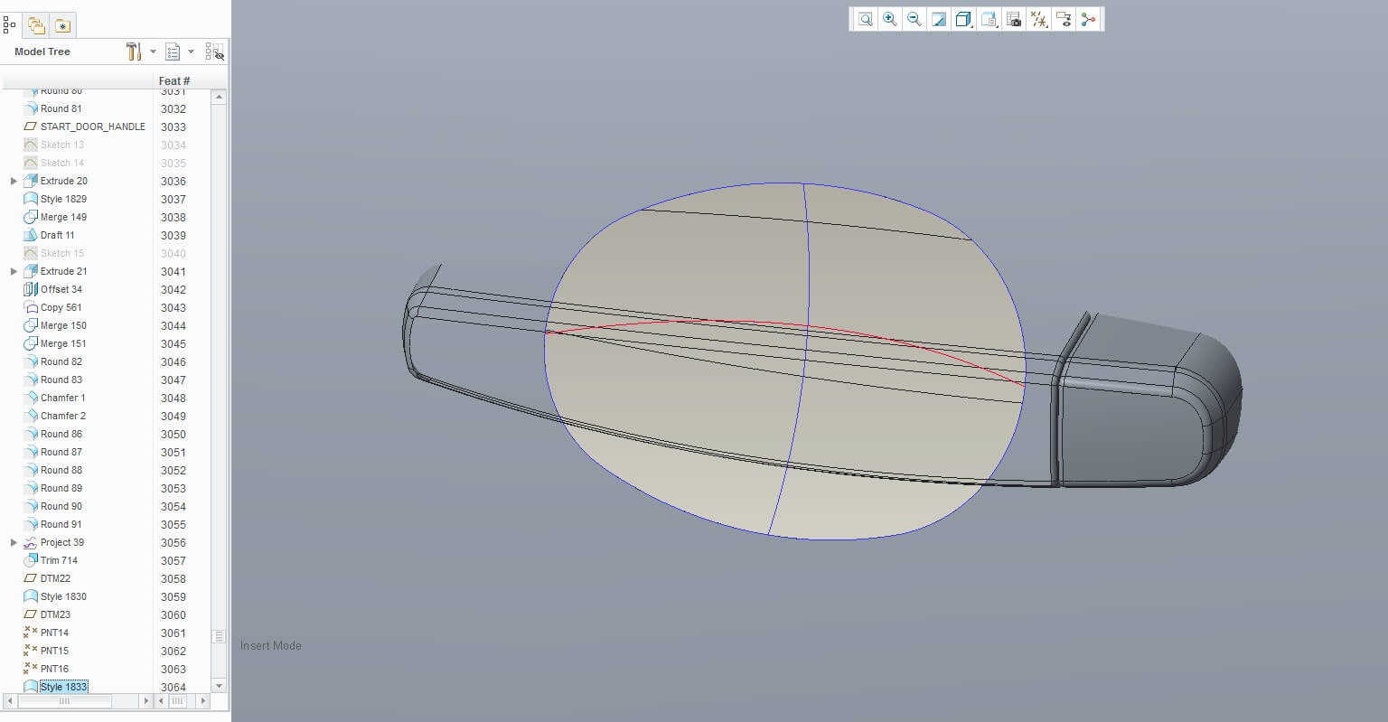
Task: Click the Zoom In magnifier icon
Action: click(x=890, y=19)
